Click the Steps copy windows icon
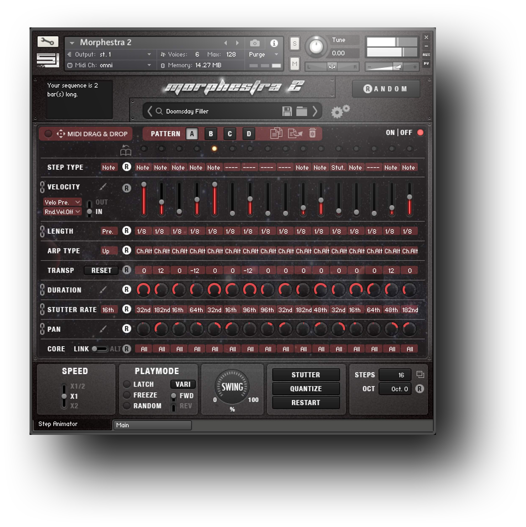The width and height of the screenshot is (526, 527). (x=420, y=374)
